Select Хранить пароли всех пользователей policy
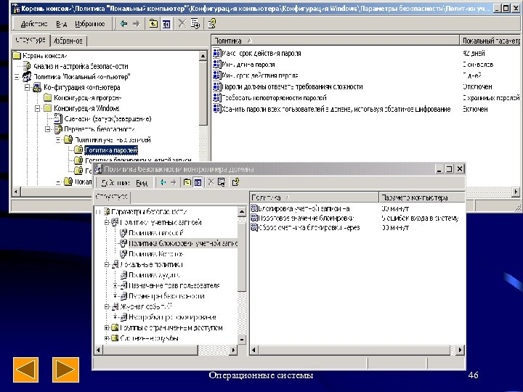The image size is (523, 392). (x=336, y=109)
